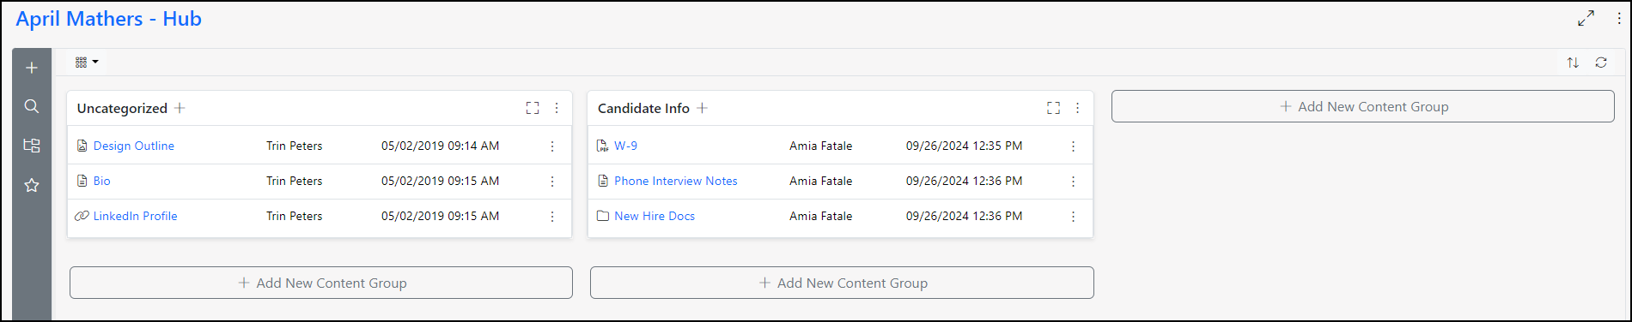Open the Phone Interview Notes link
Viewport: 1632px width, 322px height.
pos(676,181)
